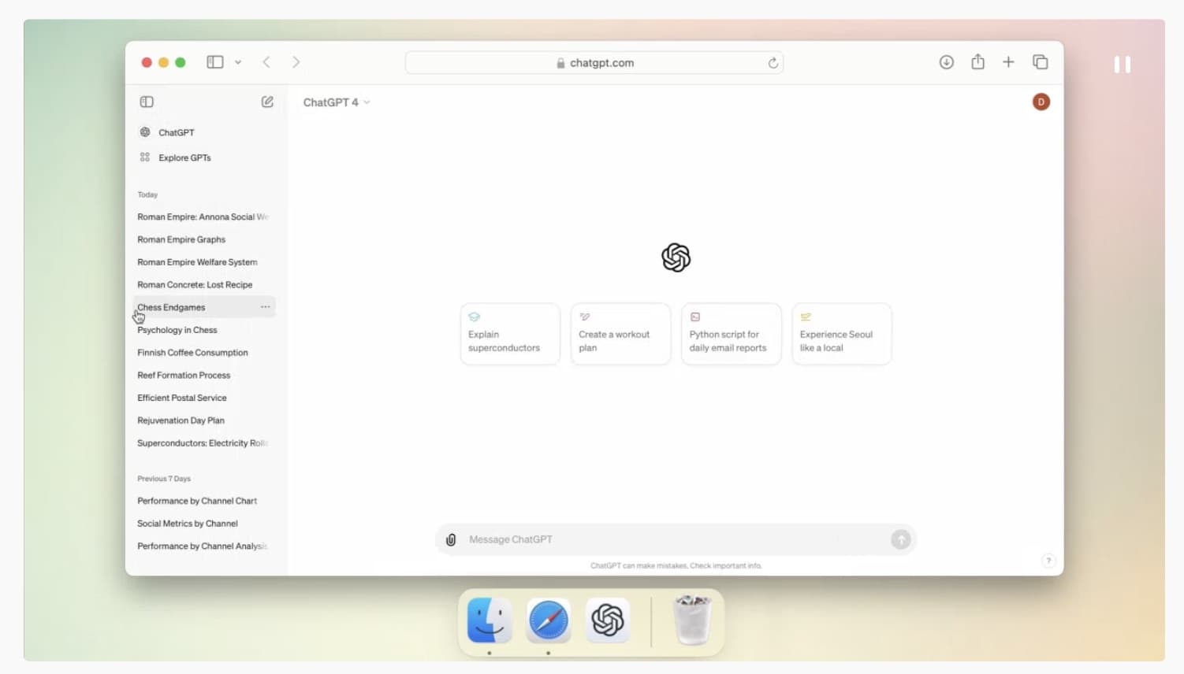Image resolution: width=1184 pixels, height=674 pixels.
Task: Expand the ChatGPT 4 model dropdown
Action: [x=337, y=102]
